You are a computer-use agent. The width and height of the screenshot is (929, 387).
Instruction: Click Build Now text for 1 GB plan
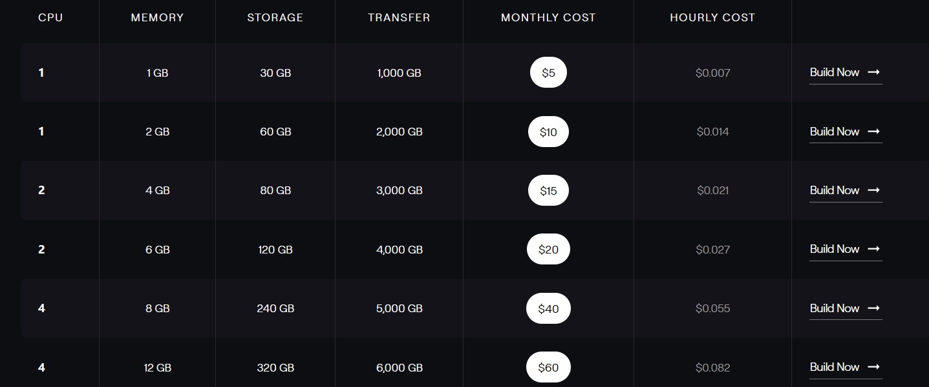pos(834,72)
